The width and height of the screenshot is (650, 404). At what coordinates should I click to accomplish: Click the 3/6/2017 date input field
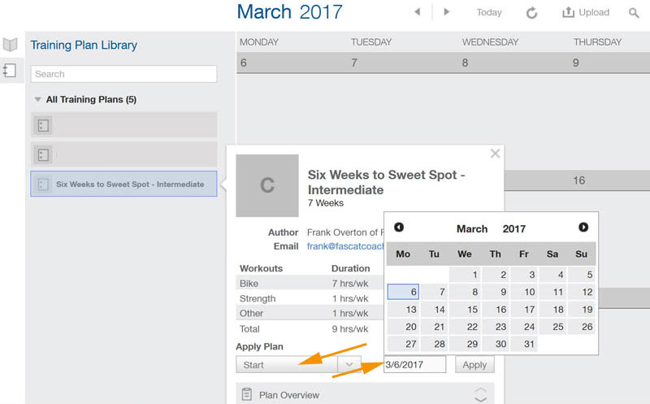[x=415, y=365]
